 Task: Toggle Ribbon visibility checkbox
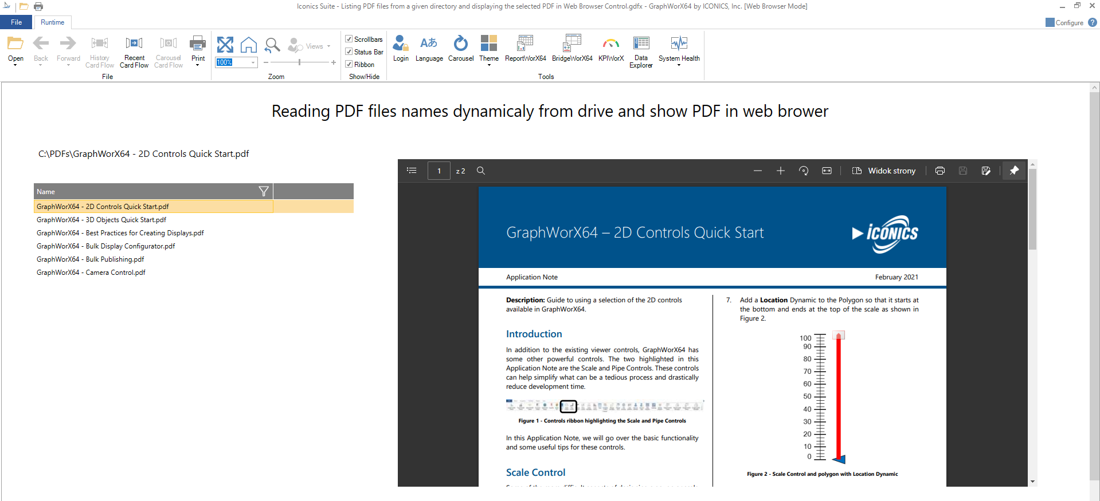pyautogui.click(x=349, y=64)
